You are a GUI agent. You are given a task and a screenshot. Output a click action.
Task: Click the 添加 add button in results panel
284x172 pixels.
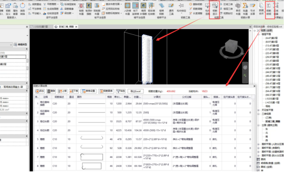click(40, 91)
